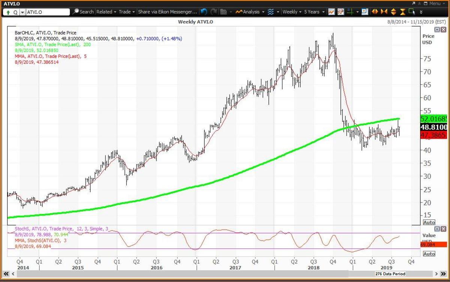Maximize the stochastic indicator panel
The width and height of the screenshot is (450, 282).
tap(437, 228)
